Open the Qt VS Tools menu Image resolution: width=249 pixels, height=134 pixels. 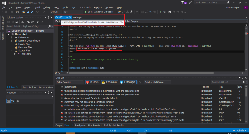point(84,7)
